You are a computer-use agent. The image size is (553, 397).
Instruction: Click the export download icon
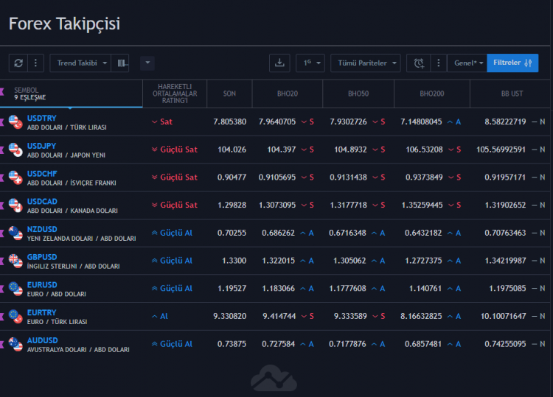pyautogui.click(x=279, y=63)
